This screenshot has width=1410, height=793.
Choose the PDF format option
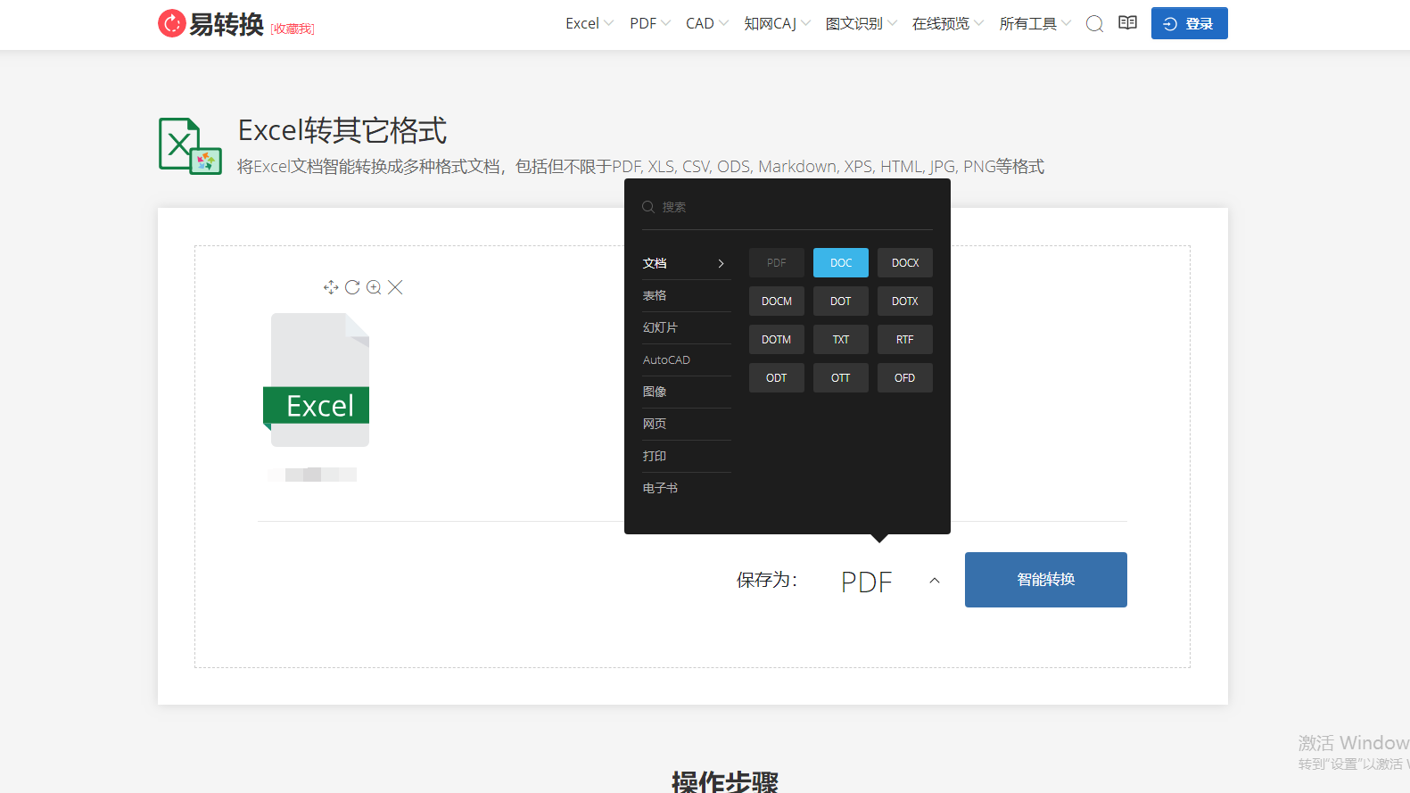point(777,263)
